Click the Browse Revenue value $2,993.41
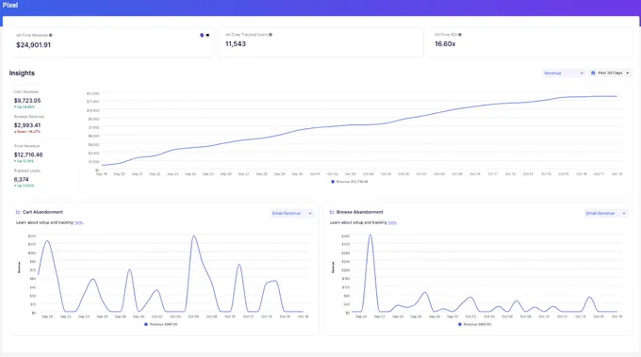 [27, 125]
